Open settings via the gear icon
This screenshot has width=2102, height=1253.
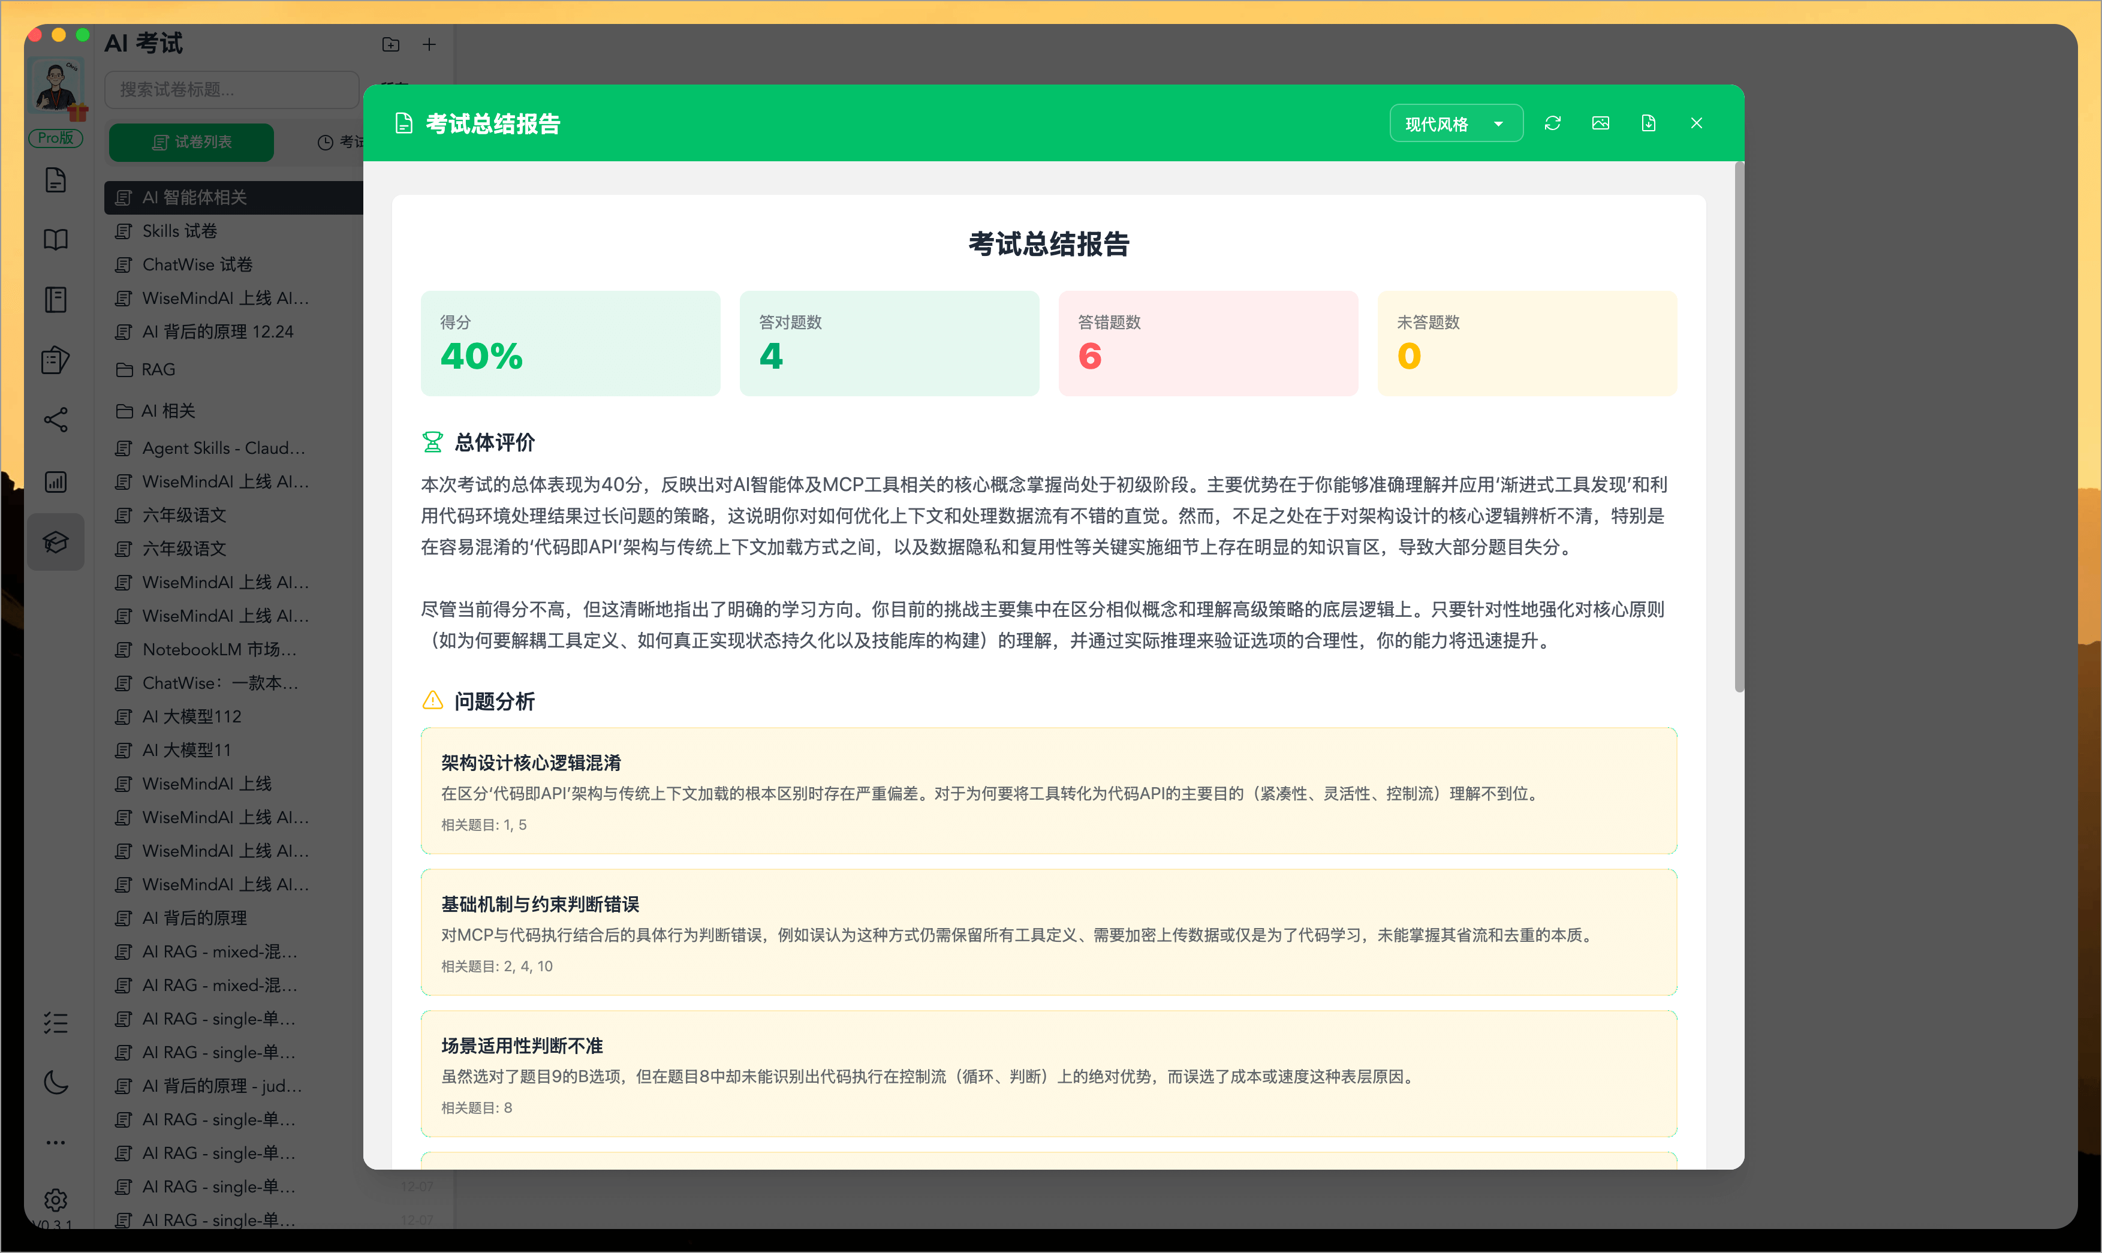[x=56, y=1200]
